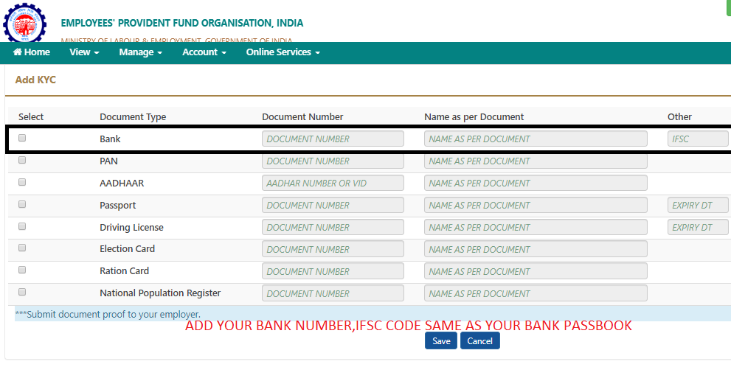Save the KYC details
This screenshot has height=381, width=731.
(441, 341)
